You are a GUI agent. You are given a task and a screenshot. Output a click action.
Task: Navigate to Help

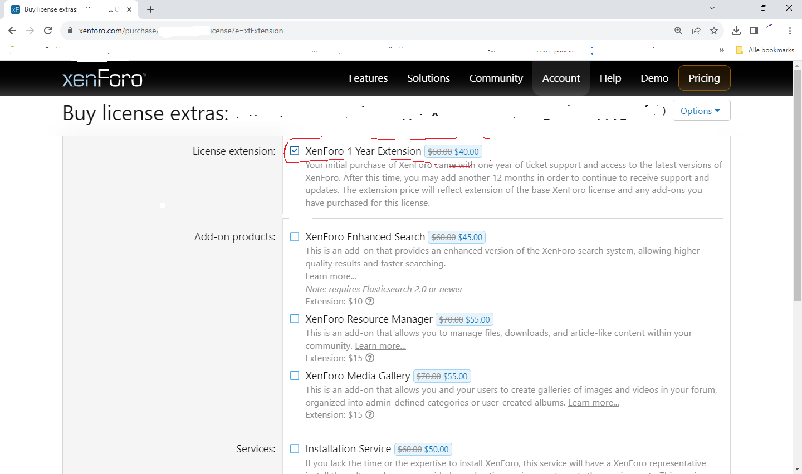click(610, 78)
